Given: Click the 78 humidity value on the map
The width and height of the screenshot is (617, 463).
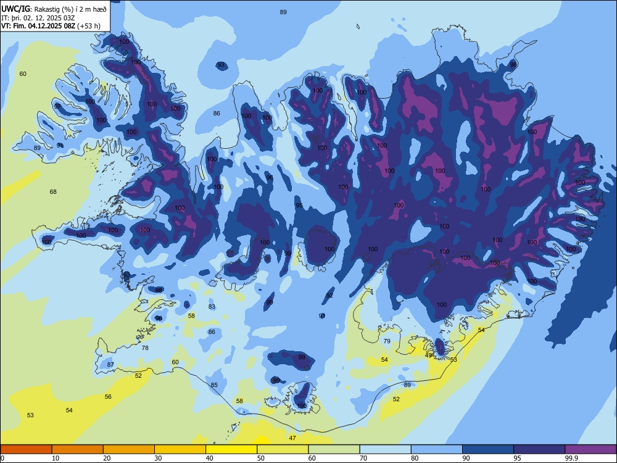Looking at the screenshot, I should 145,348.
